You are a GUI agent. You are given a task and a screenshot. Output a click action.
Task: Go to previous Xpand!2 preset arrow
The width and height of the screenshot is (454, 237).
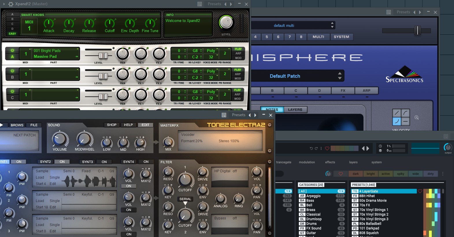click(x=226, y=4)
